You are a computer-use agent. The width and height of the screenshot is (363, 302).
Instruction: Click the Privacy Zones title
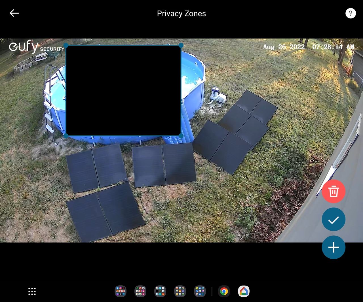181,14
